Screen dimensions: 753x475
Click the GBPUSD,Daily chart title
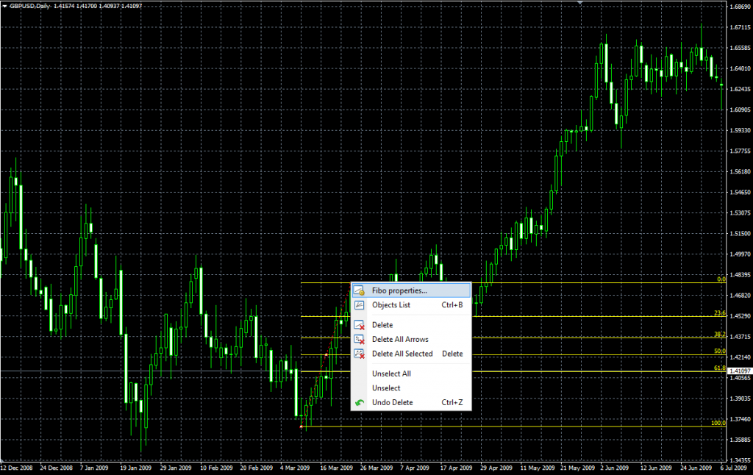point(29,6)
